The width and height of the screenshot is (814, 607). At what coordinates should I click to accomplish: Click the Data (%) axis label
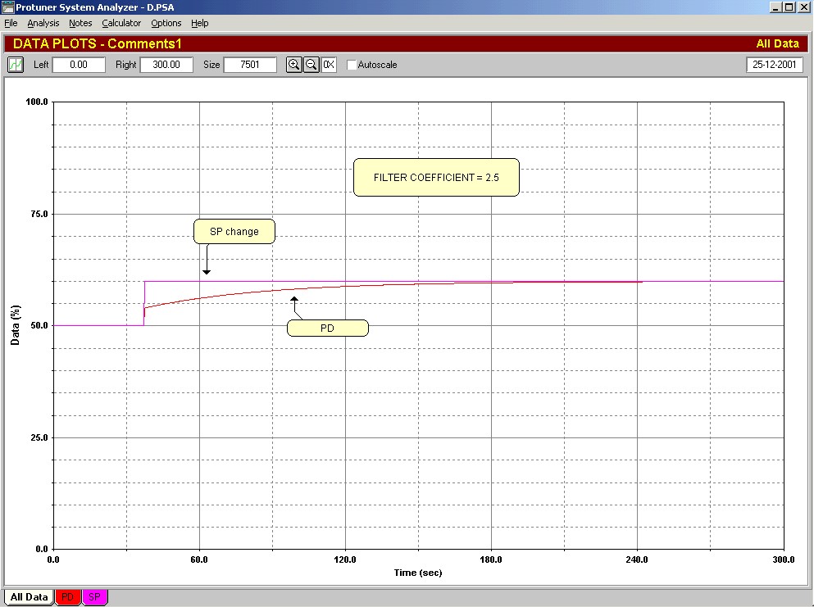[x=15, y=325]
